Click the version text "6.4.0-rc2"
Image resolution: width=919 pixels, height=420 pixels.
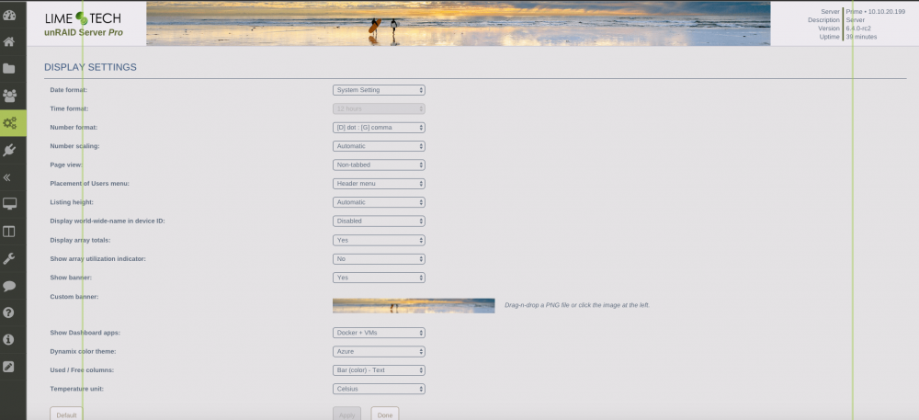(859, 28)
